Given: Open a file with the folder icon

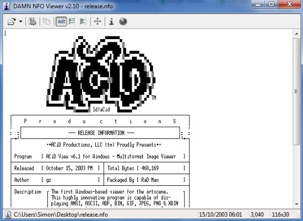Looking at the screenshot, I should [x=12, y=21].
